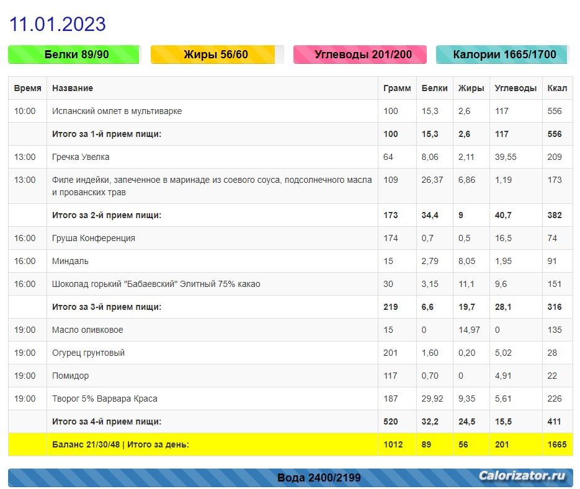The height and width of the screenshot is (489, 580).
Task: Click the Calorizator.ru logo watermark
Action: pyautogui.click(x=522, y=476)
